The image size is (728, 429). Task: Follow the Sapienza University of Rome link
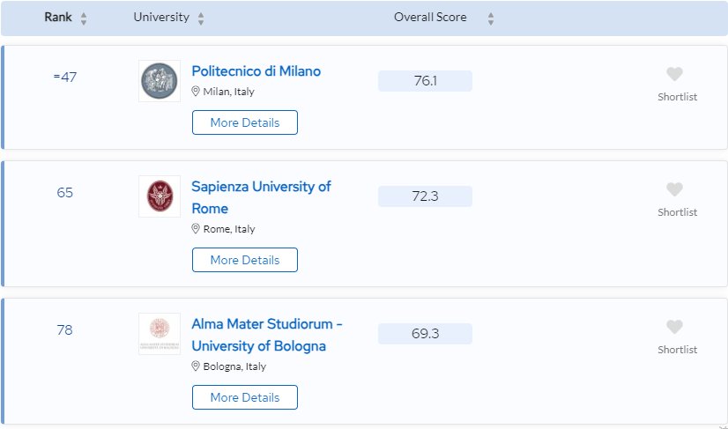click(x=261, y=197)
